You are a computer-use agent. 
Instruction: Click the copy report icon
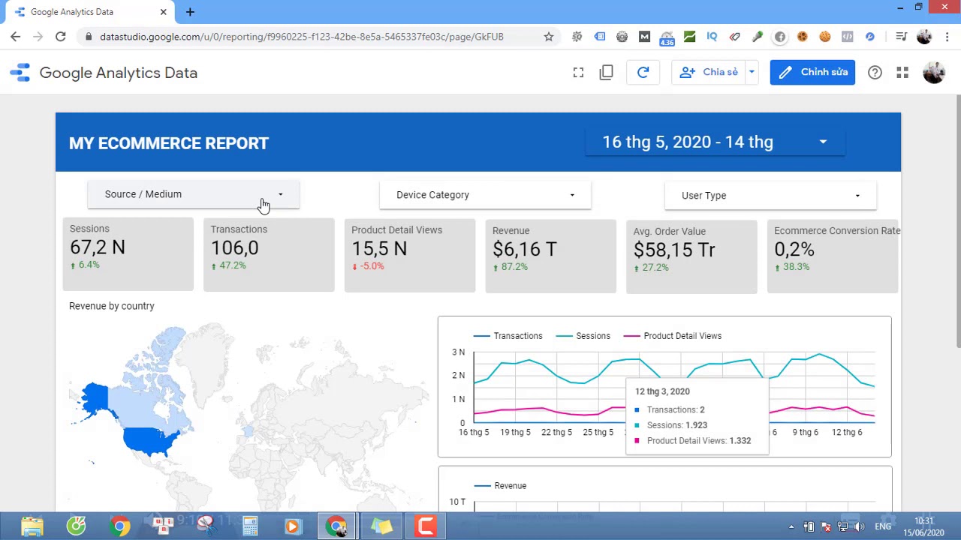(607, 73)
